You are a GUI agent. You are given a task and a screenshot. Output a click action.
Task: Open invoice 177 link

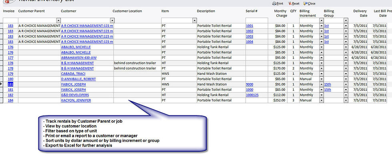[10, 58]
